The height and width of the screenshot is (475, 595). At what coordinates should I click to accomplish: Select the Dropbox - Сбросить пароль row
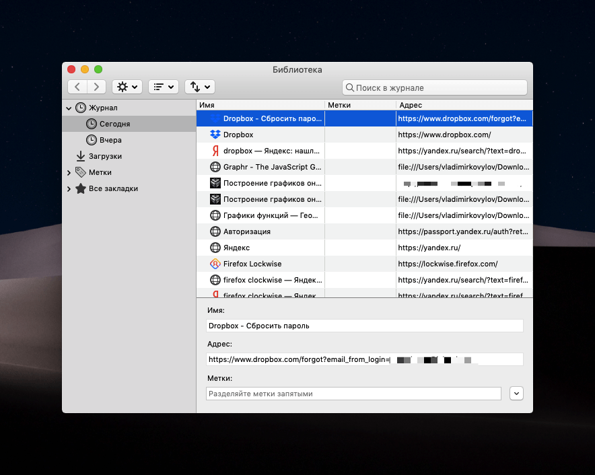coord(365,118)
